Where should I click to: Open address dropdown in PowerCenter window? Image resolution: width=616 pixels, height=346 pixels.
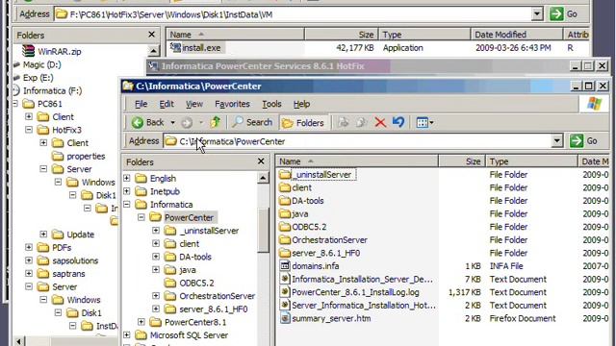[x=556, y=141]
